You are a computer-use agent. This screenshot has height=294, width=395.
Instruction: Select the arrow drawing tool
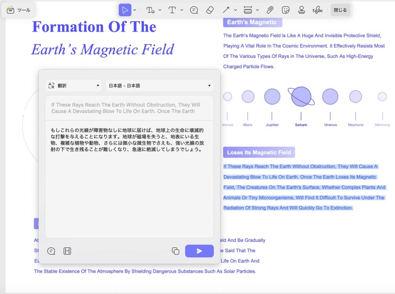pyautogui.click(x=226, y=10)
